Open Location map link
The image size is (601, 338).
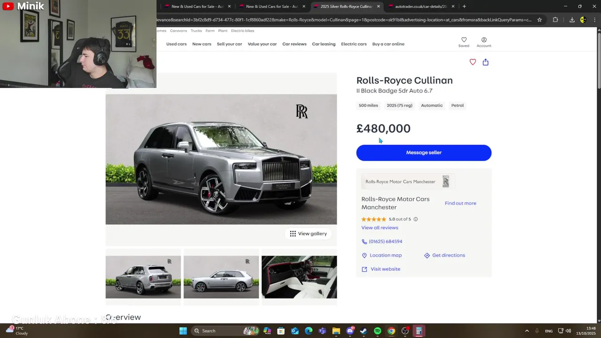[x=385, y=255]
